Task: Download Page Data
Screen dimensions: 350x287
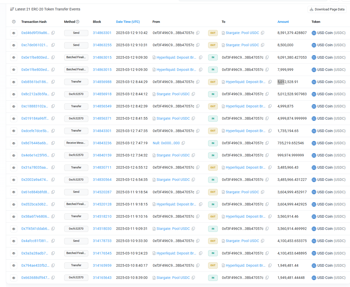Action: (327, 9)
